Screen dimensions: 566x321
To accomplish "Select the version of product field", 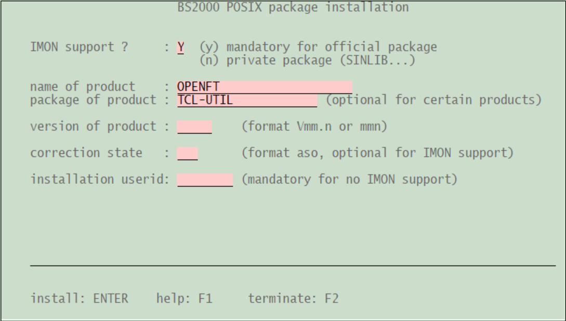I will [194, 127].
